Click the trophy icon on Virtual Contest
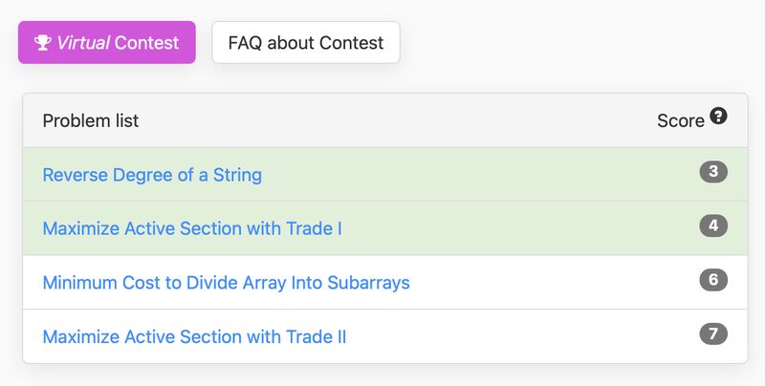 42,42
